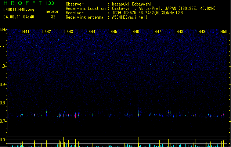Click the meteor echo at the 0446 mark
This screenshot has height=147, width=231.
(138, 114)
